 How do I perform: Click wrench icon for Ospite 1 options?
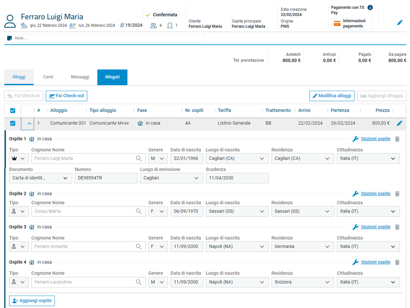[355, 139]
